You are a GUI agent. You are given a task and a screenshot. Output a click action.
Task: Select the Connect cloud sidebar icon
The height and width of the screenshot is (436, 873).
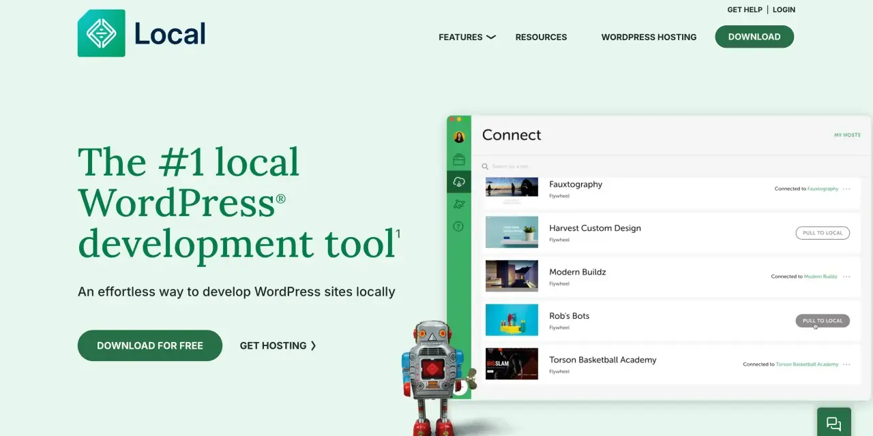click(459, 182)
